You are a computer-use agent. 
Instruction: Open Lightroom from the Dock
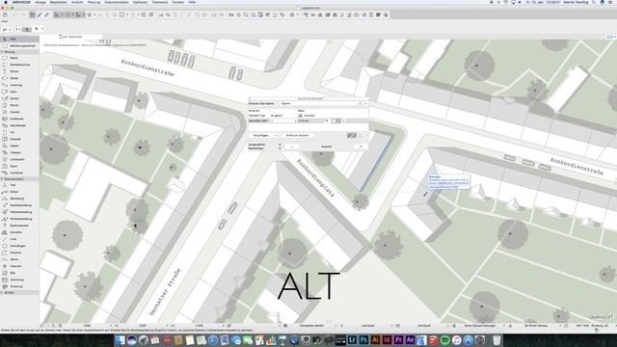tap(352, 340)
